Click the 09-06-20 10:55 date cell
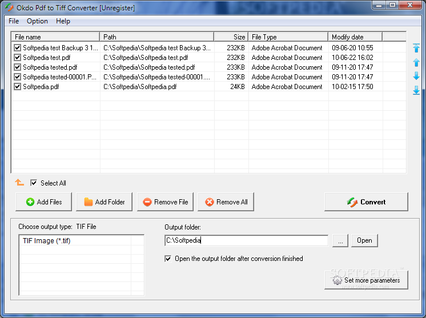The image size is (426, 318). coord(352,48)
